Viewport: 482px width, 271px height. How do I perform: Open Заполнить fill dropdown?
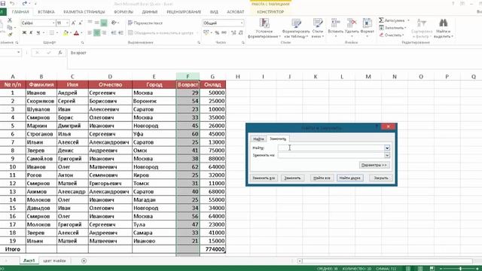click(x=393, y=28)
